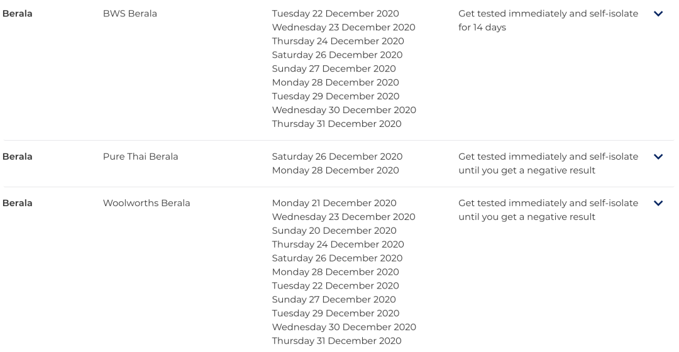Image resolution: width=679 pixels, height=352 pixels.
Task: Expand the BWS Berala row chevron
Action: (658, 14)
